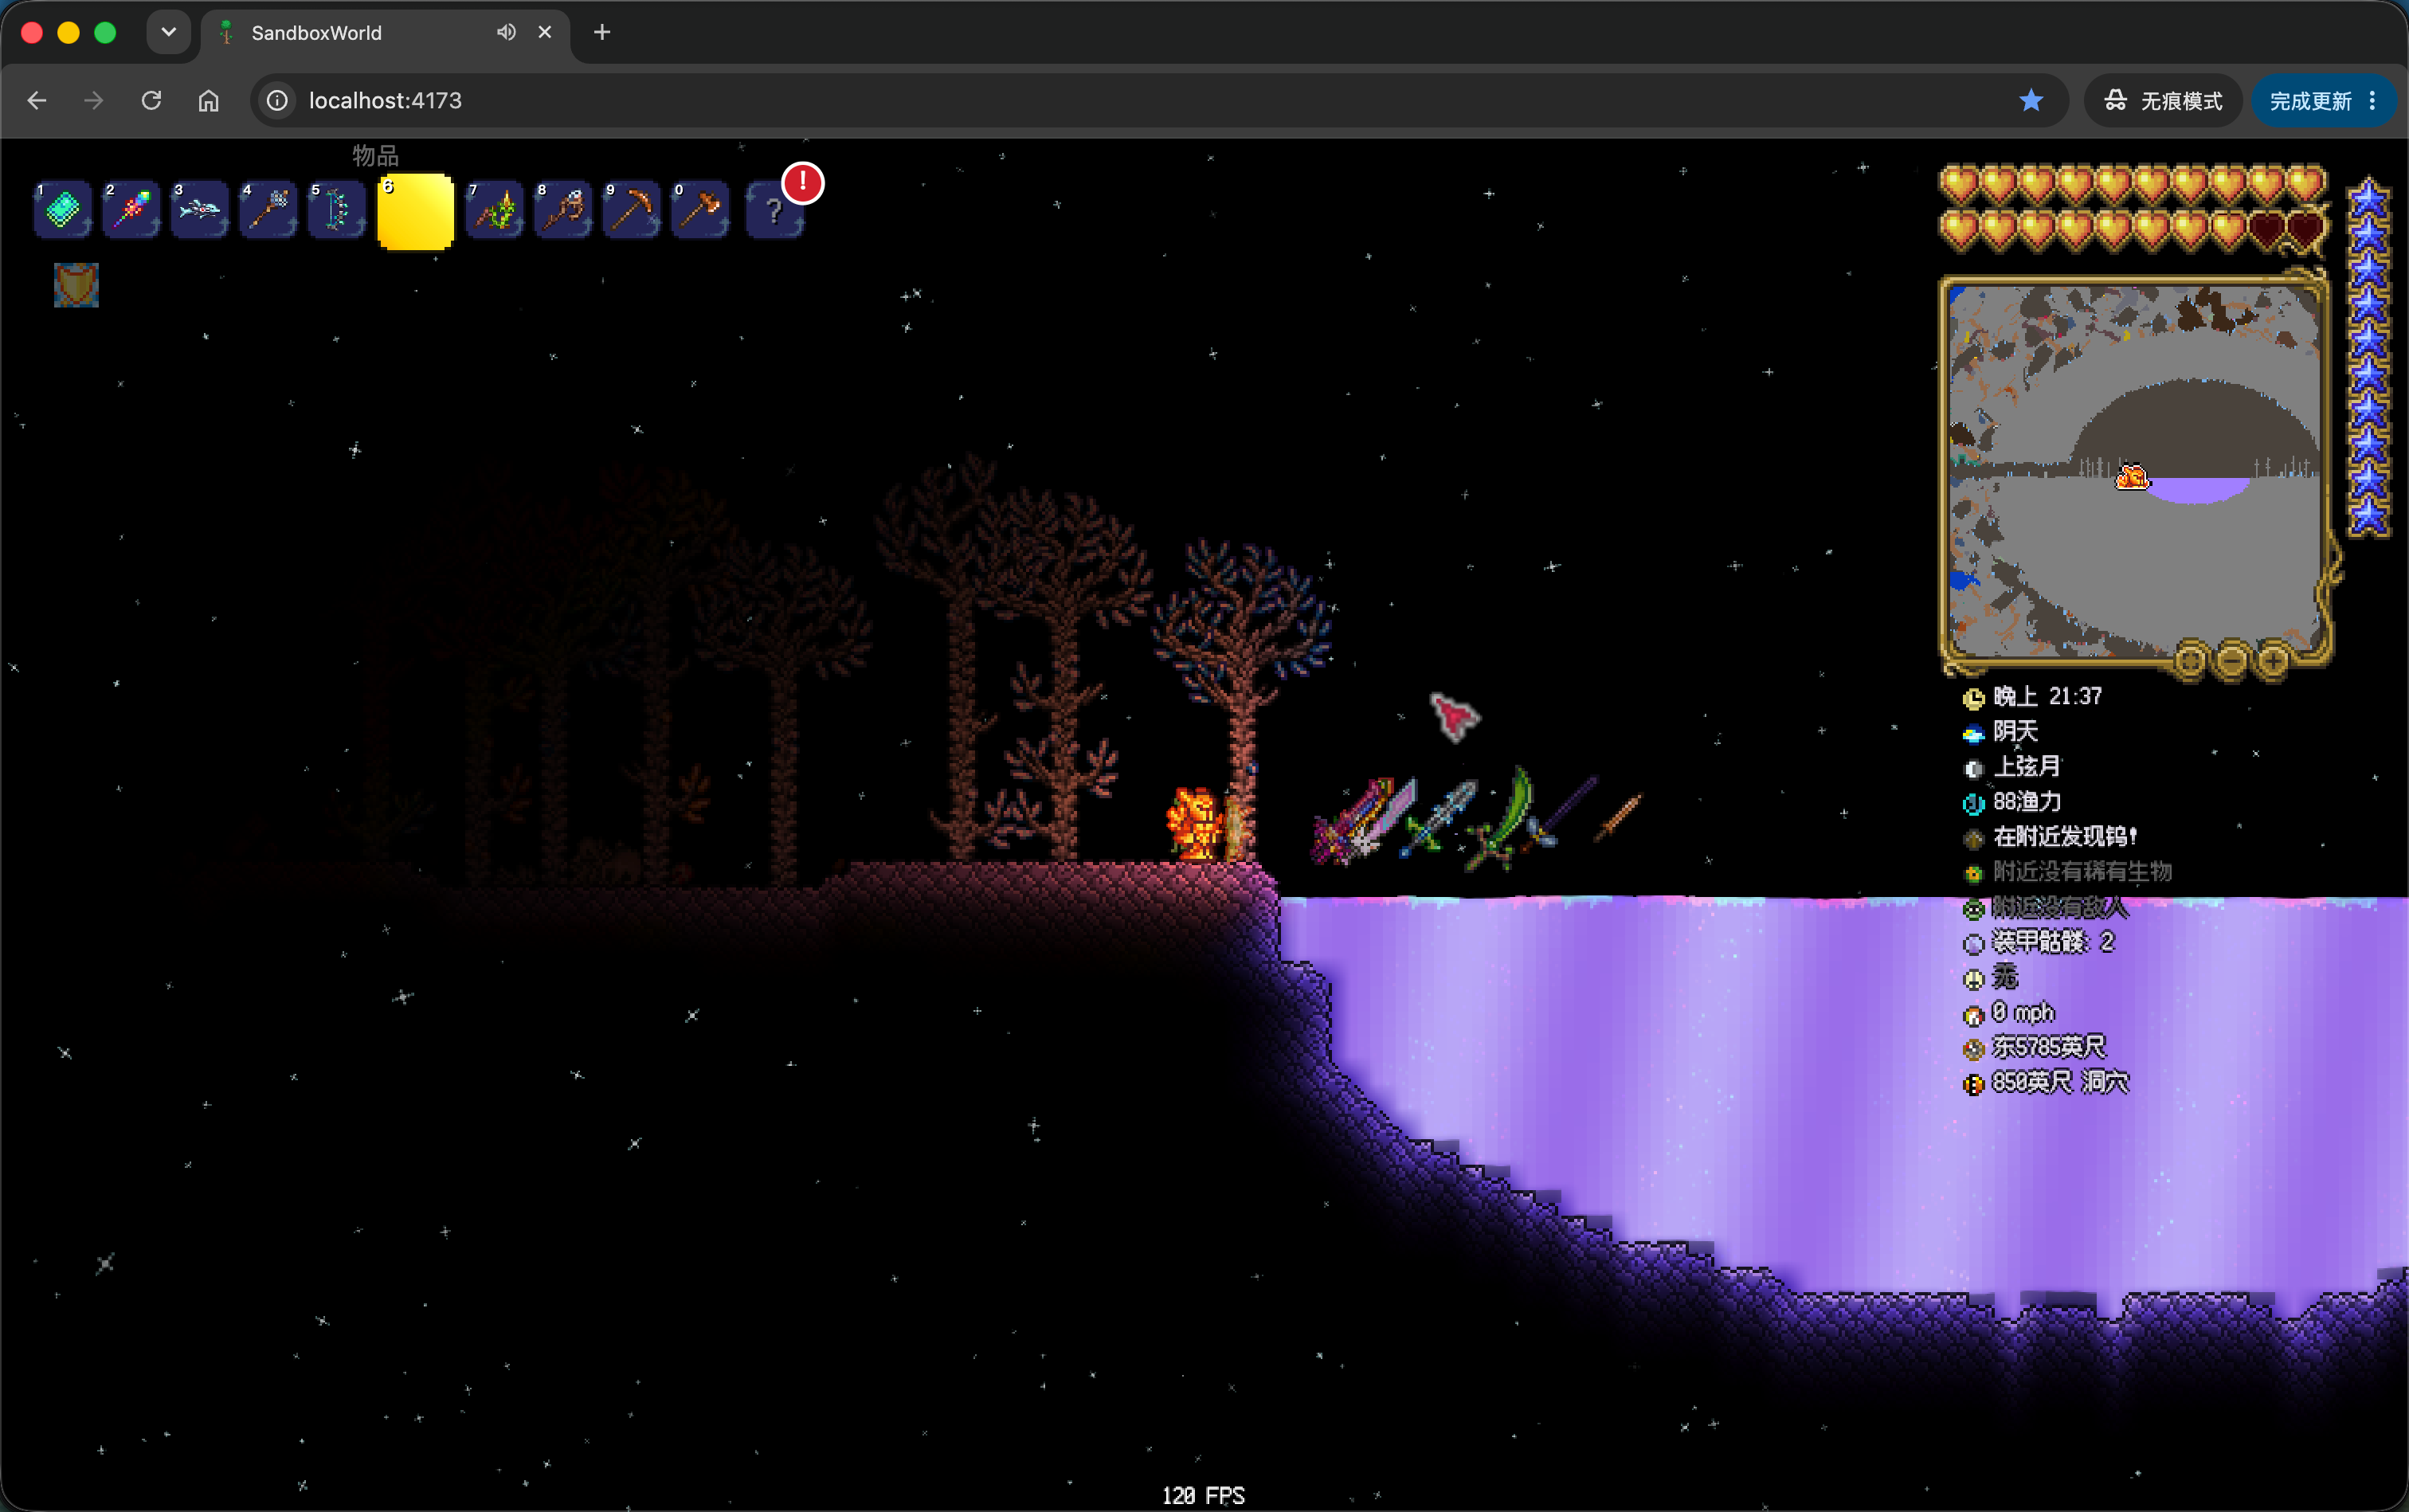
Task: Select the copper pickaxe in slot 9
Action: click(x=631, y=210)
